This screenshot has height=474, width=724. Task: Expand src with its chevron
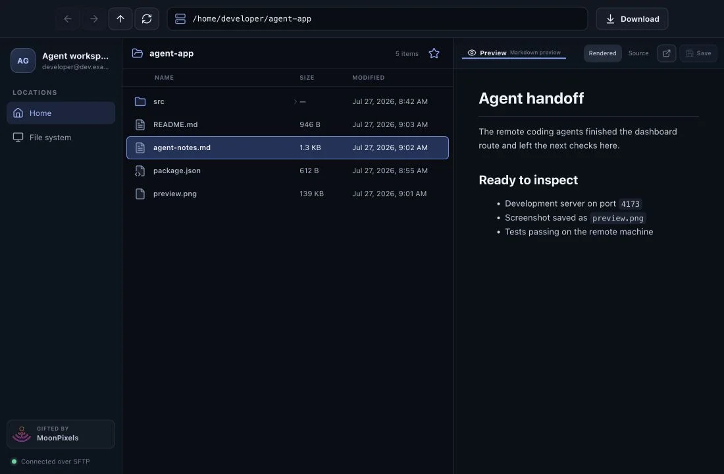click(x=295, y=101)
